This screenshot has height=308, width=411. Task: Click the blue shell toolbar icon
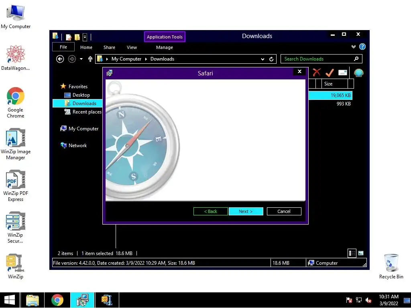pyautogui.click(x=359, y=73)
